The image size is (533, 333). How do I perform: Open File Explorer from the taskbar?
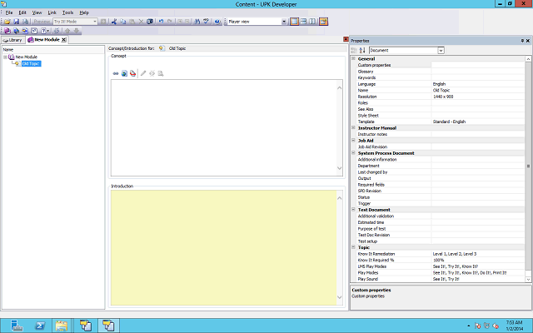tap(62, 323)
